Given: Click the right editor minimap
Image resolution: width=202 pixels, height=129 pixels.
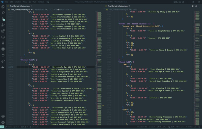Looking at the screenshot, I should click(197, 68).
